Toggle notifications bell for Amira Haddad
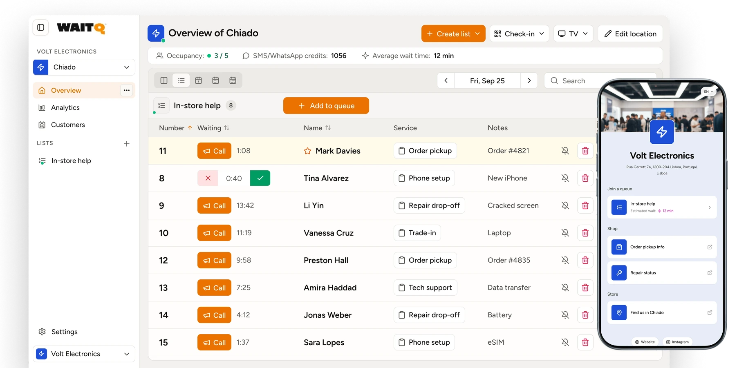This screenshot has width=737, height=368. tap(565, 288)
